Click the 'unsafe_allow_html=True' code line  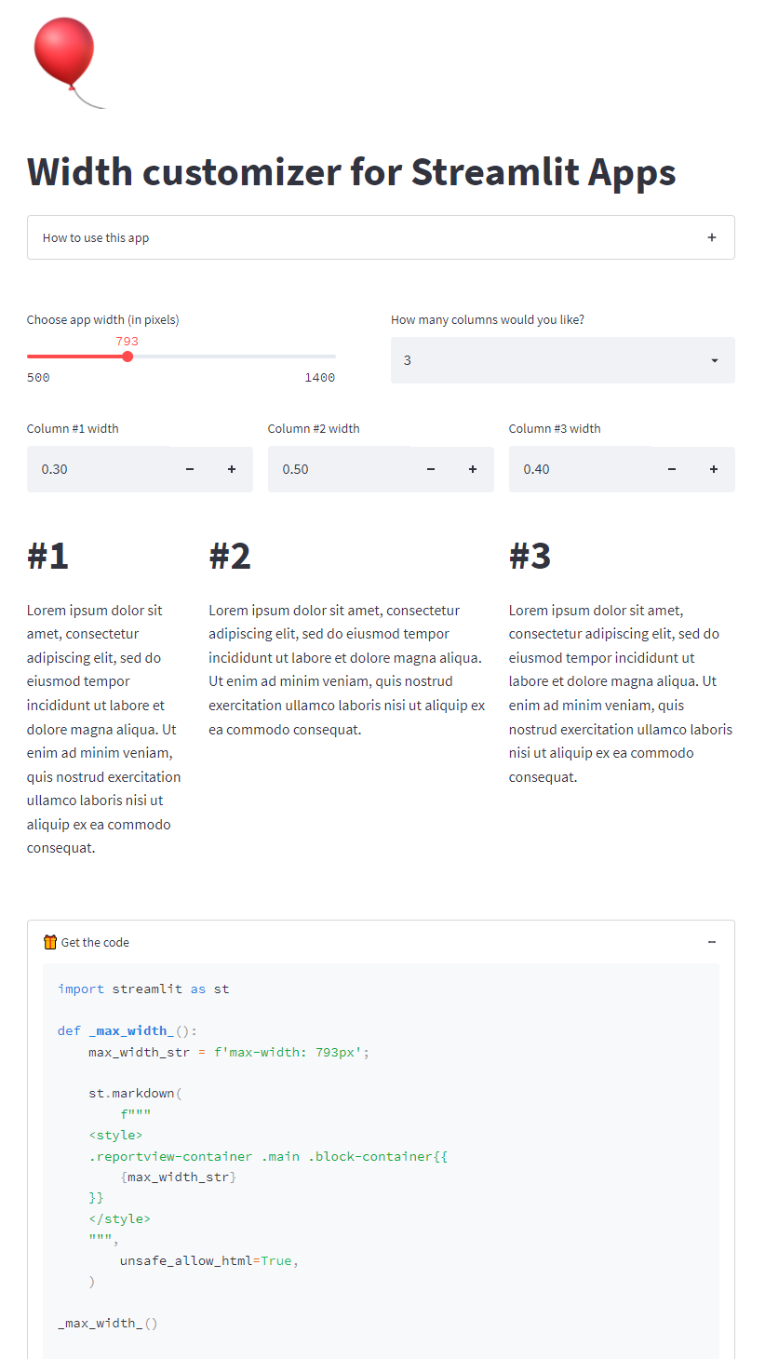tap(208, 1260)
